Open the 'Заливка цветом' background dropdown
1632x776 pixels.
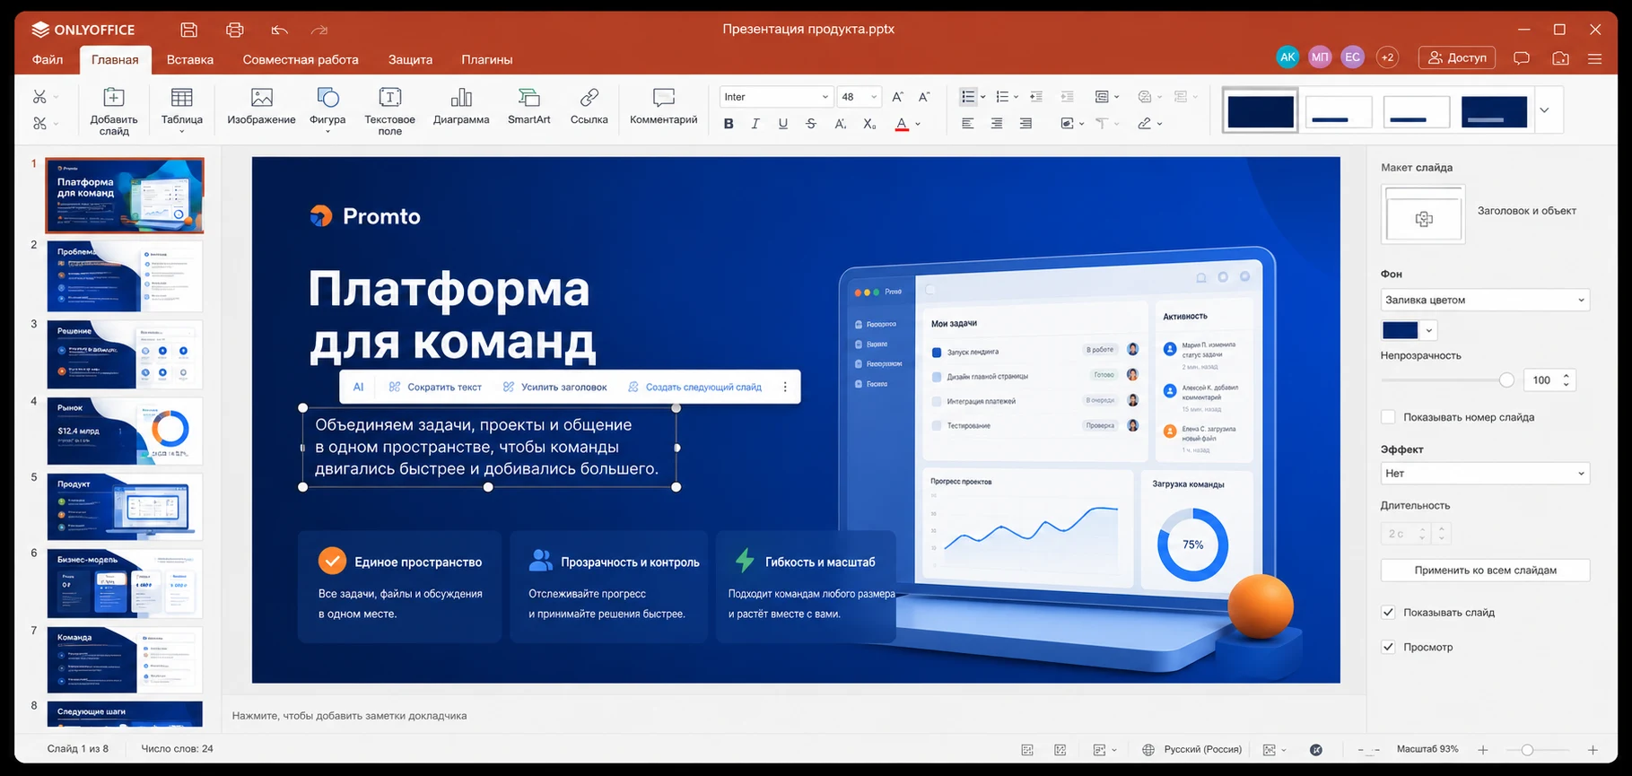(1485, 300)
